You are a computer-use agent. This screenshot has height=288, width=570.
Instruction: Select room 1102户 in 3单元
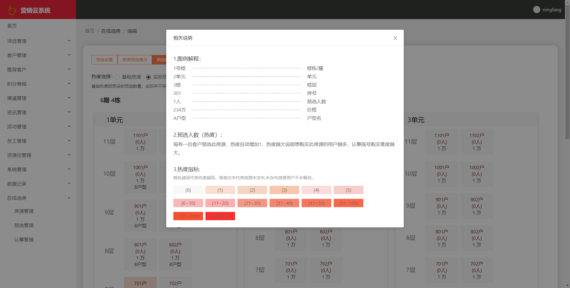tap(477, 142)
